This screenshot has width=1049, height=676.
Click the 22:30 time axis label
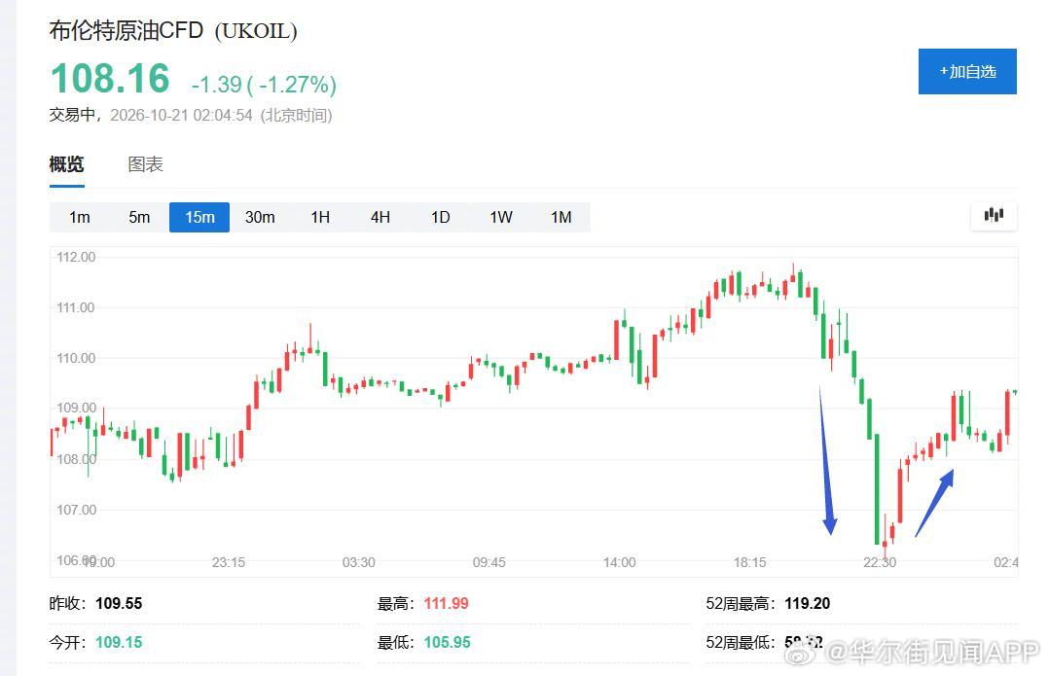tap(880, 562)
